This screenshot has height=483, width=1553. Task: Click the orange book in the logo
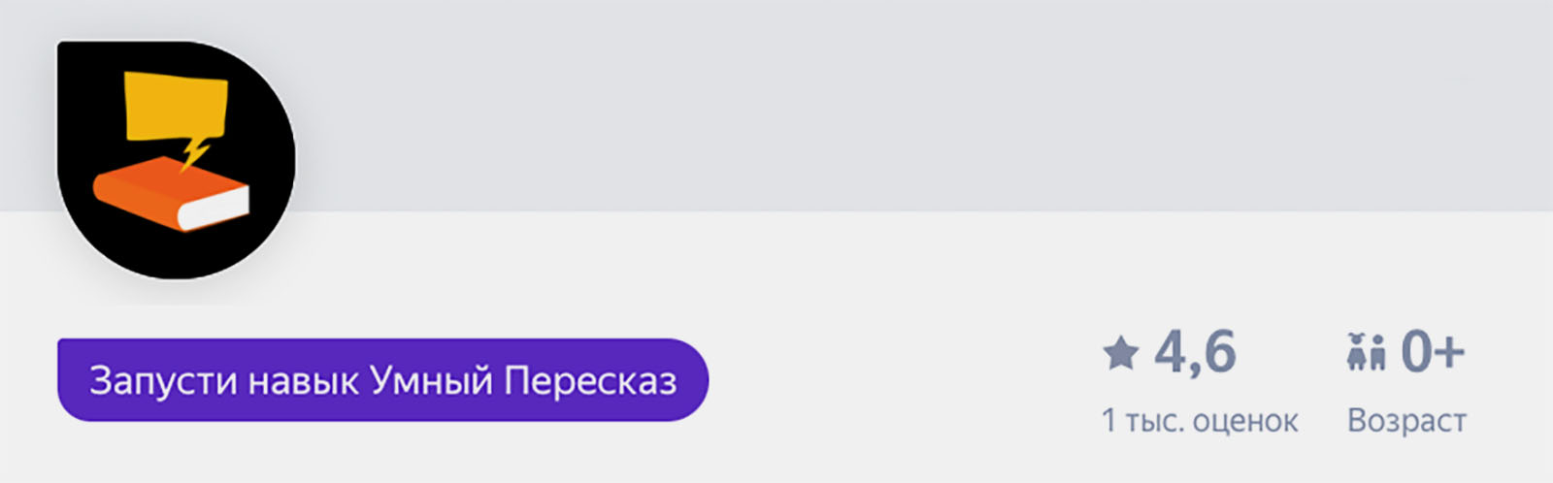tap(146, 190)
